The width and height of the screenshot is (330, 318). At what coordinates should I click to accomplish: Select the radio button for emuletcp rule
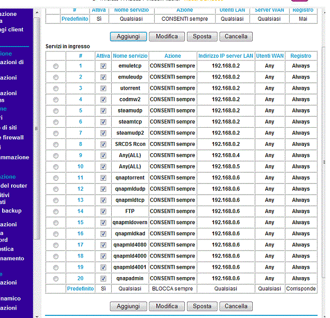(x=56, y=66)
